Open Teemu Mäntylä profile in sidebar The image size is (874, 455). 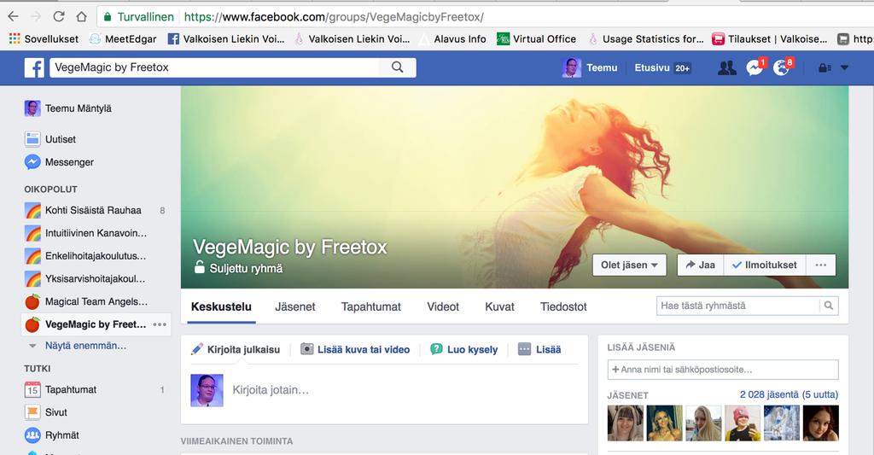[x=68, y=108]
